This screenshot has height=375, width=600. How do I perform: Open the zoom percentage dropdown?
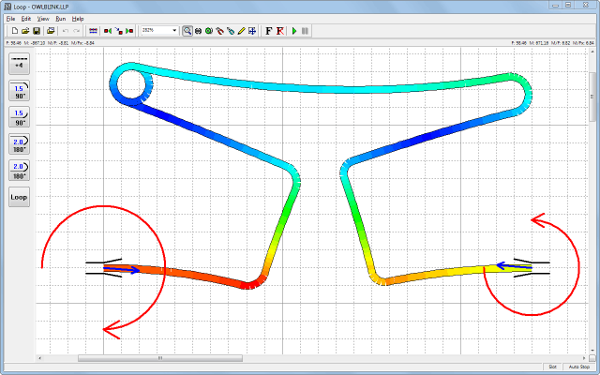[174, 31]
